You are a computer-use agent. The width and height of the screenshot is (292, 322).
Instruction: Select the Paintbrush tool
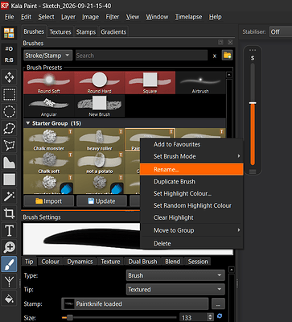[10, 264]
